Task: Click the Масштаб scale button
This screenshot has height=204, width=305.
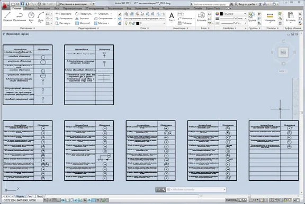Action: pyautogui.click(x=83, y=23)
